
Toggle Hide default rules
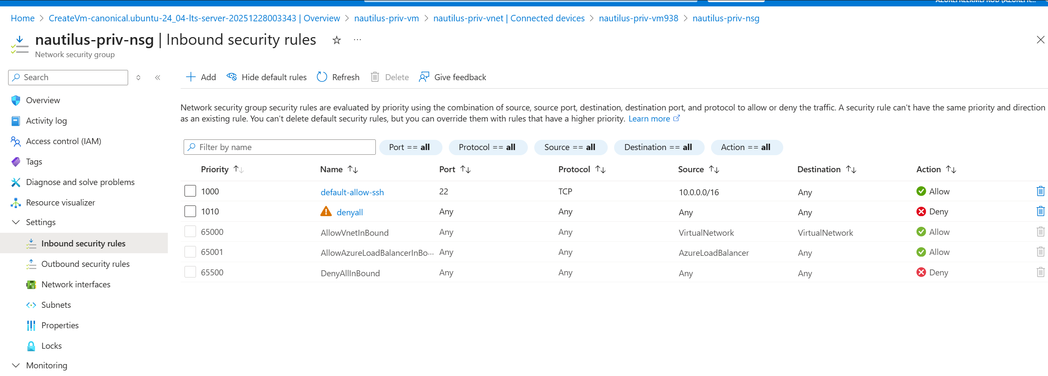pos(267,77)
